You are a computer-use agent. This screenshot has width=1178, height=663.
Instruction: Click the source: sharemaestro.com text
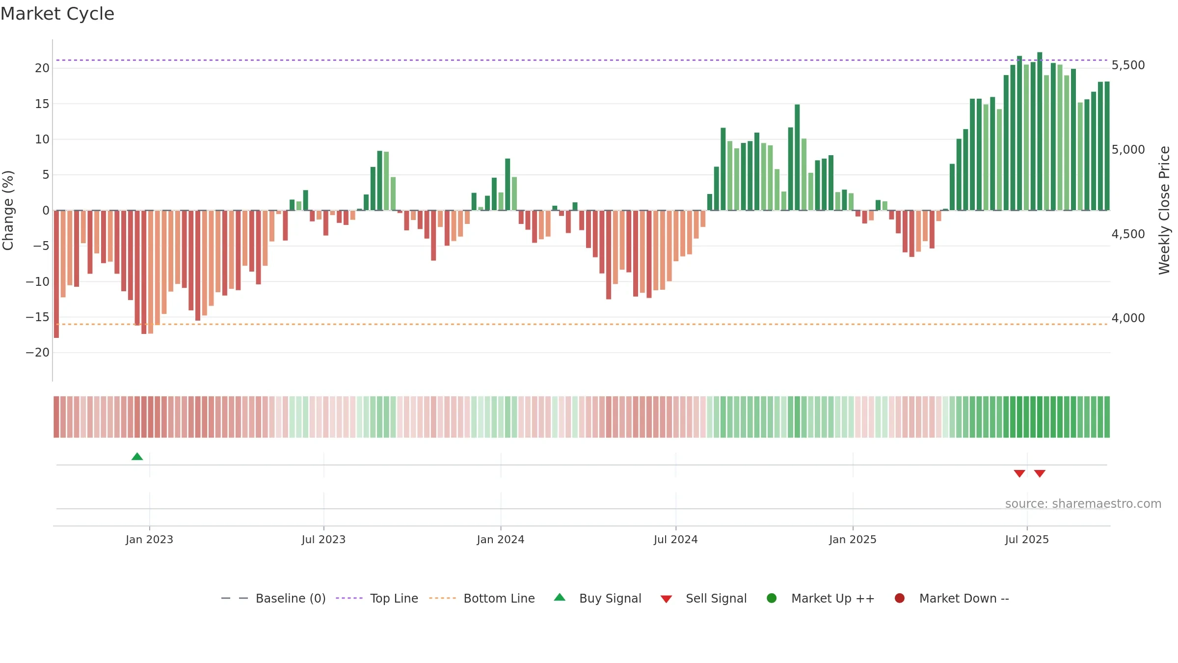pos(1083,504)
